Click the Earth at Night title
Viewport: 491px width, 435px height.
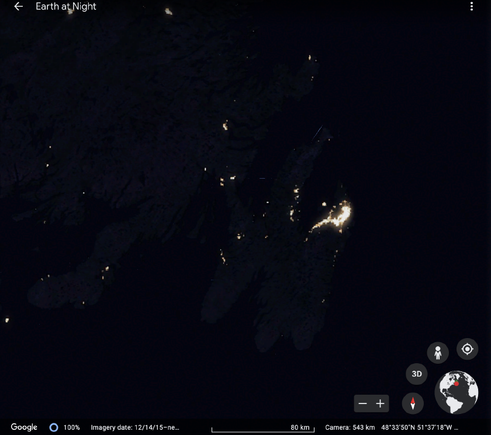66,6
